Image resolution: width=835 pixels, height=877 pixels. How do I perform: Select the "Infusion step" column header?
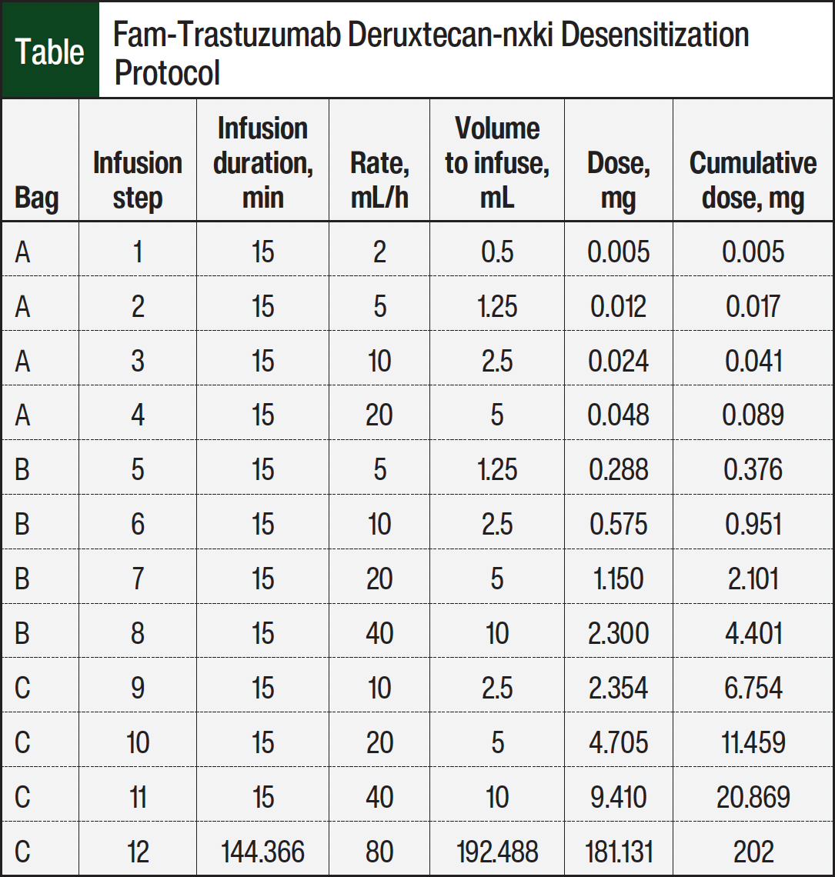point(137,180)
